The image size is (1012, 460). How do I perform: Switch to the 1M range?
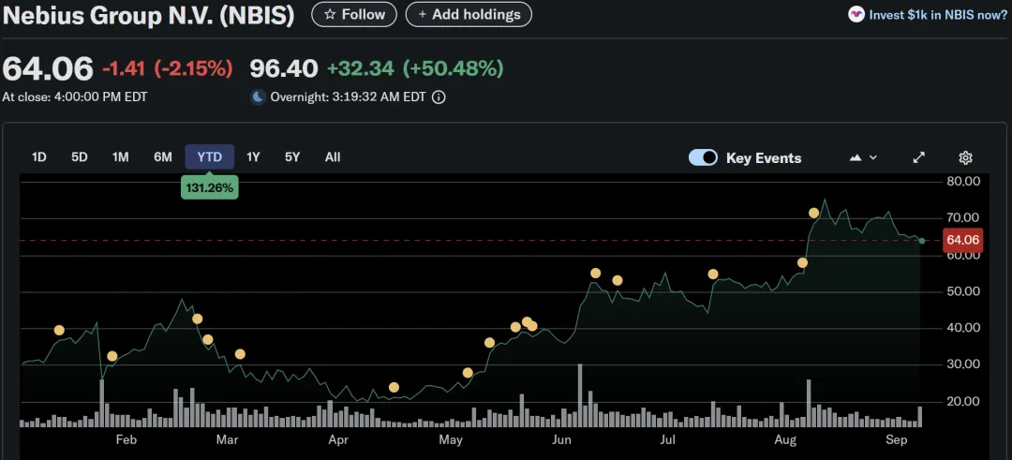click(x=121, y=156)
